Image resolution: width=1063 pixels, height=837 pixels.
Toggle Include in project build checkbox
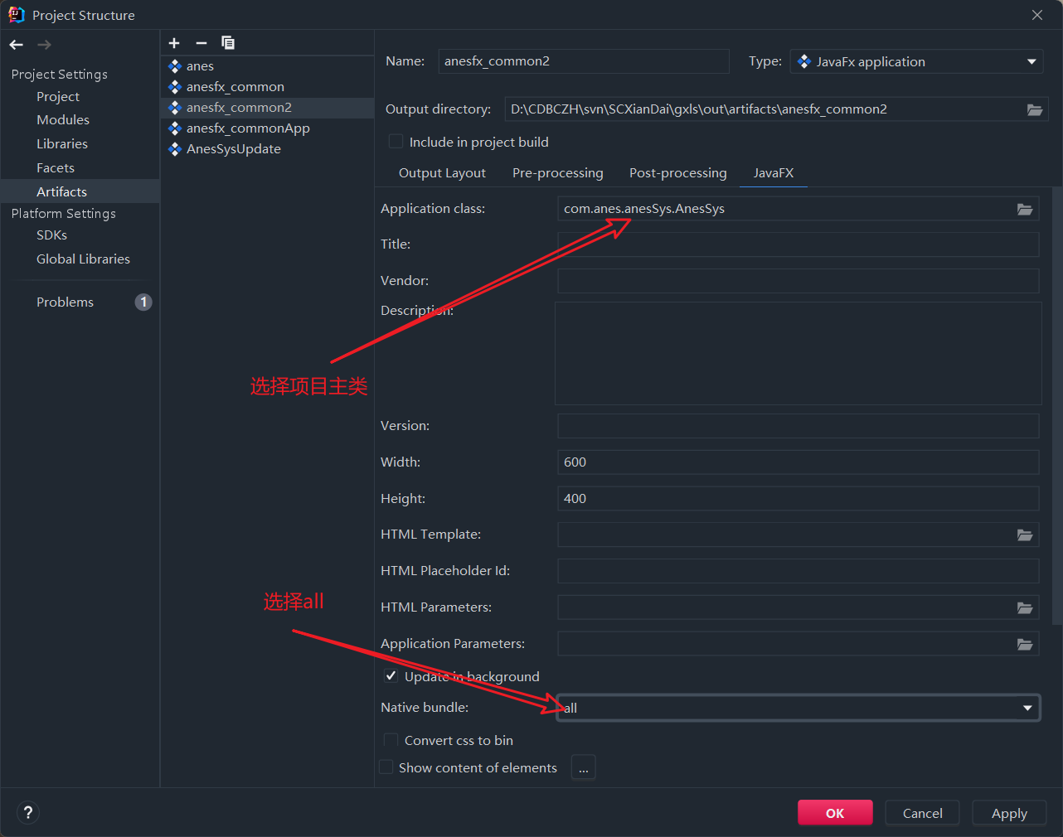click(396, 142)
